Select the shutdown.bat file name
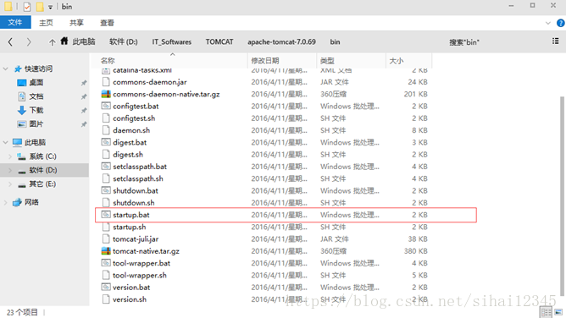 (136, 191)
